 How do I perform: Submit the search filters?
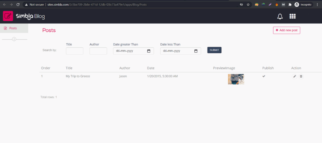214,50
